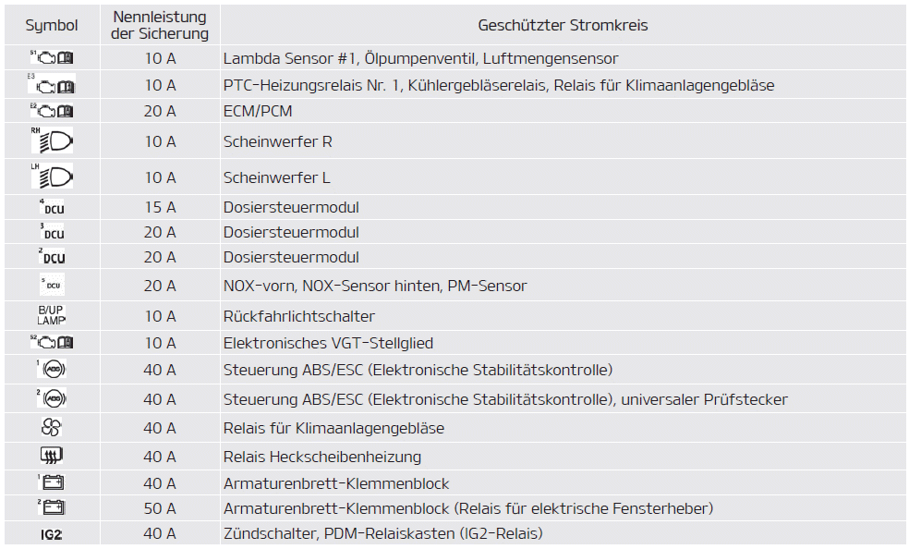Select the Rückfahrlichtschalter text
The image size is (909, 549).
(299, 316)
